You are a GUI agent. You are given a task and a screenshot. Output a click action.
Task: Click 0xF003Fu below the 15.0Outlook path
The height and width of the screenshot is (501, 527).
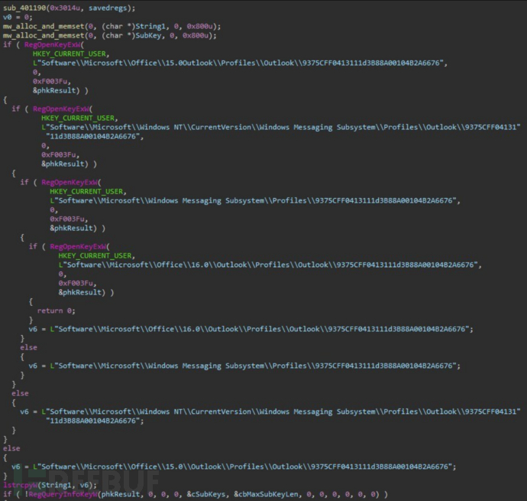tap(50, 81)
